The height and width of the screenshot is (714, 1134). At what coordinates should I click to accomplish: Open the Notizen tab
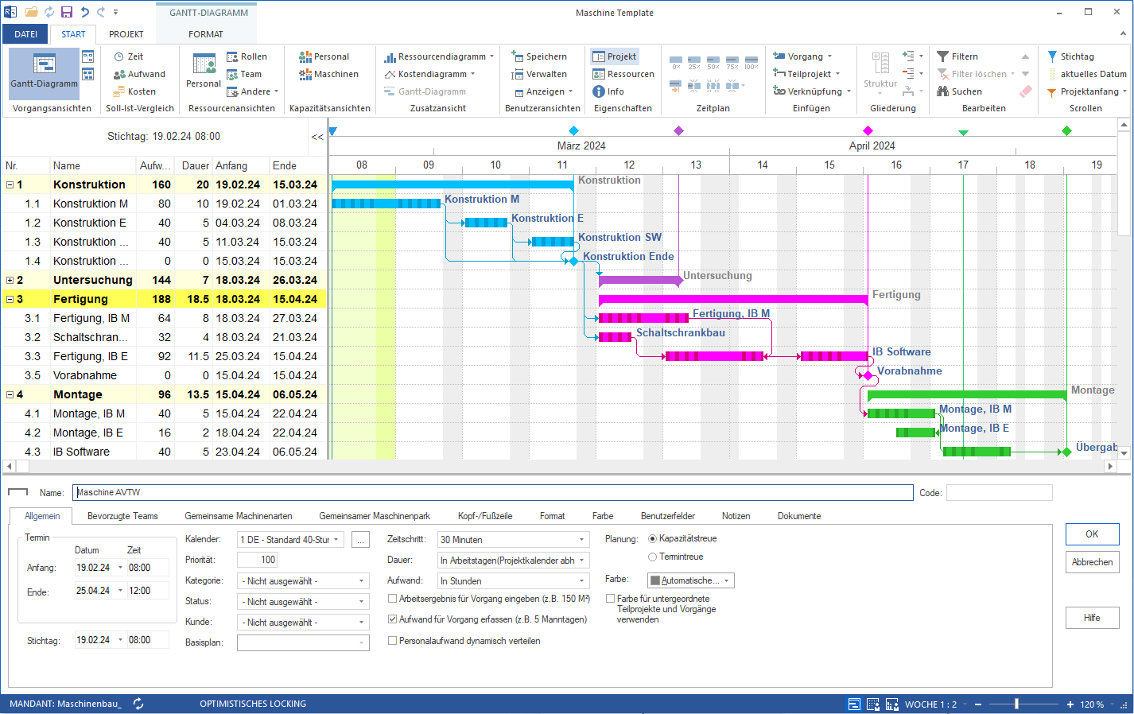[736, 516]
